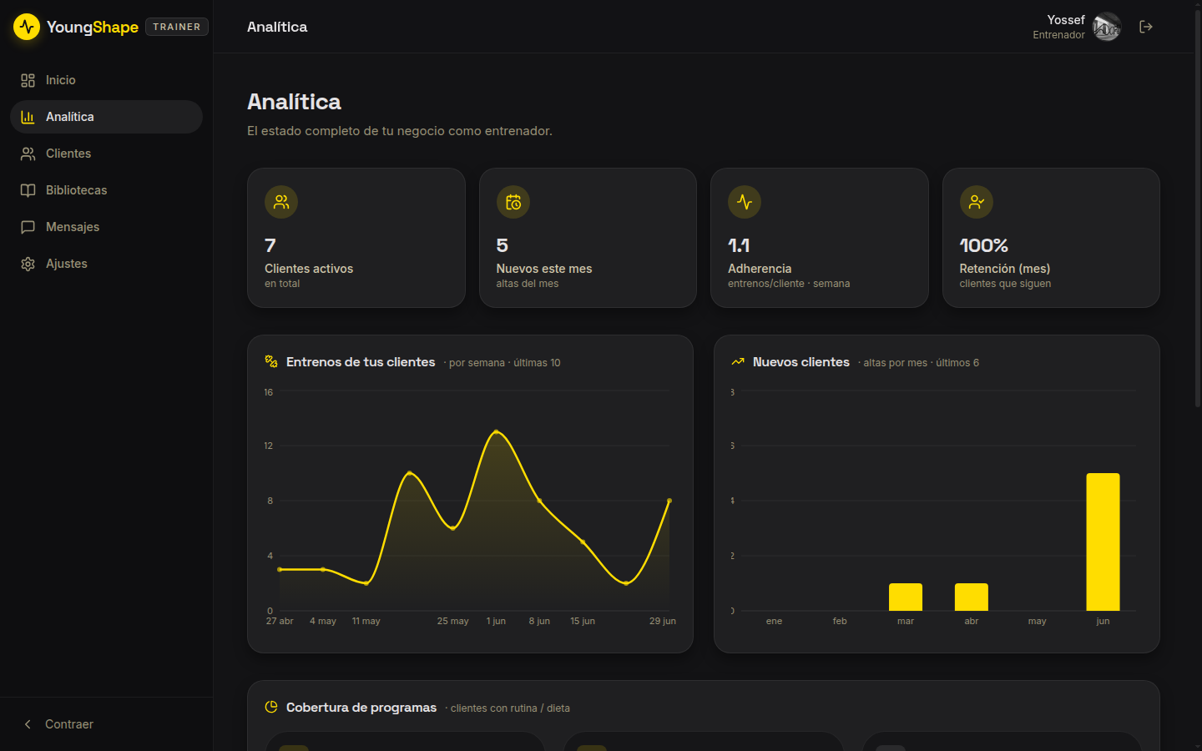Click the Entrenos de tus clientes dumbbell icon
Viewport: 1202px width, 751px height.
(271, 361)
